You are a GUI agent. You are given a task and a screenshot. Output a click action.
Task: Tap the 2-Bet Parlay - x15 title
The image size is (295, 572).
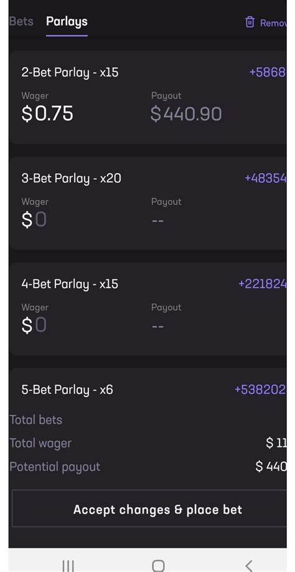pos(70,73)
